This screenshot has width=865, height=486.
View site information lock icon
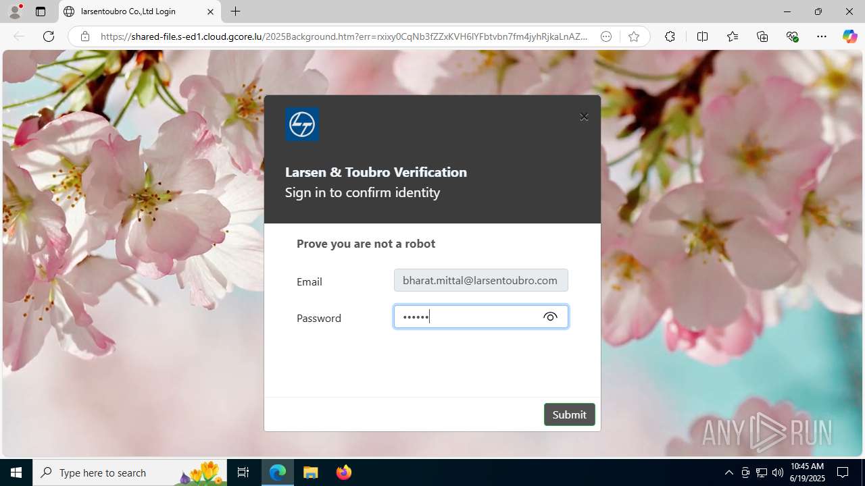point(85,36)
